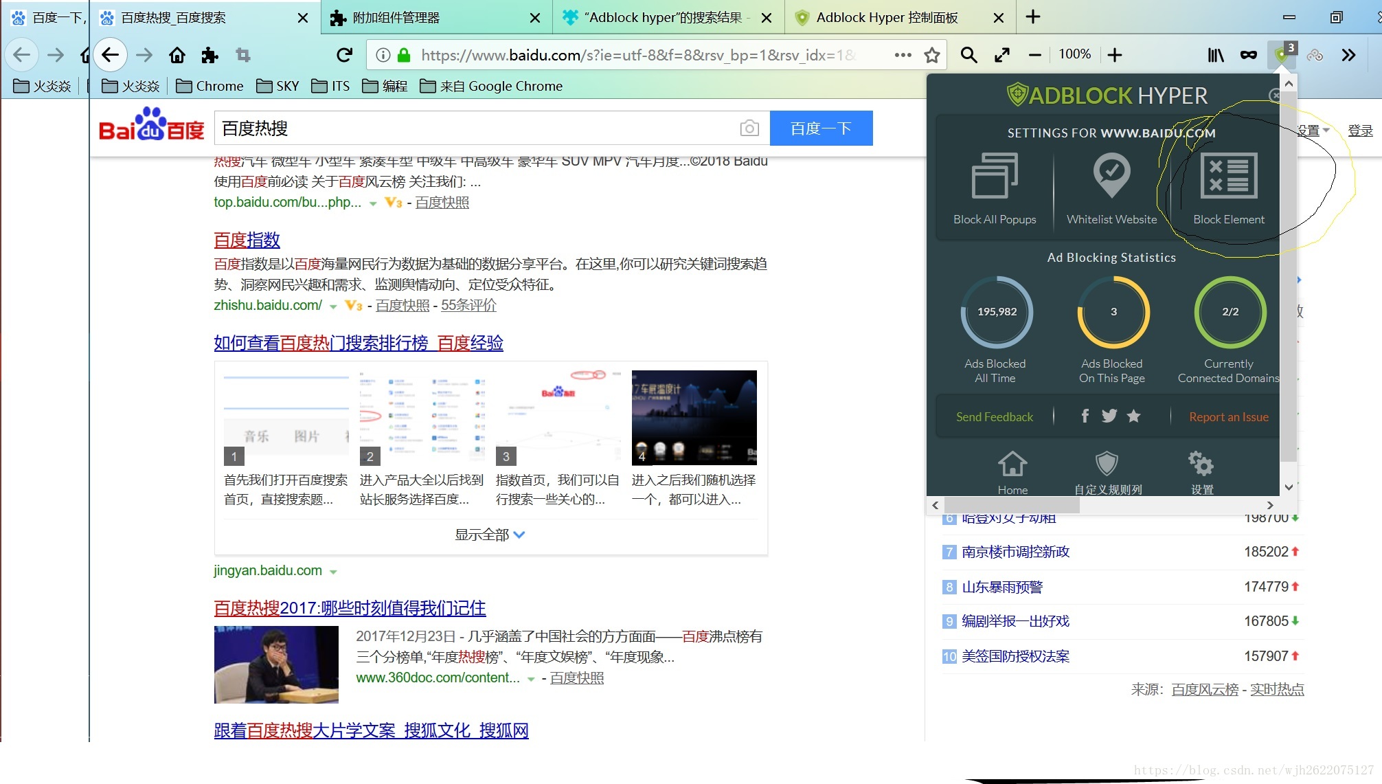The image size is (1382, 784).
Task: Rate Adblock Hyper with star icon
Action: 1134,416
